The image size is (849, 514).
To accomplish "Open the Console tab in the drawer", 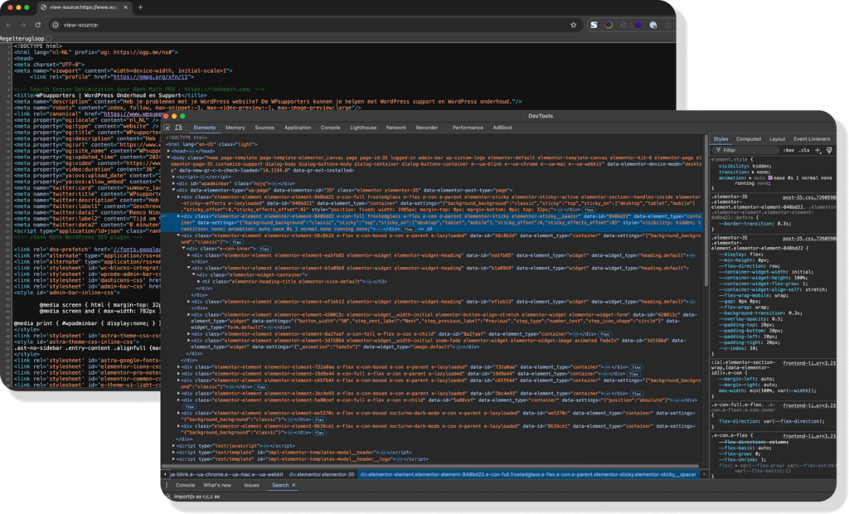I will 185,485.
